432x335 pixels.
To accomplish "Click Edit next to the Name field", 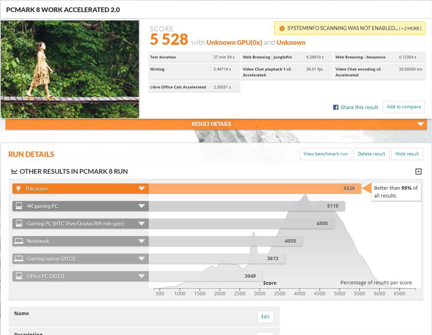I will click(x=265, y=317).
